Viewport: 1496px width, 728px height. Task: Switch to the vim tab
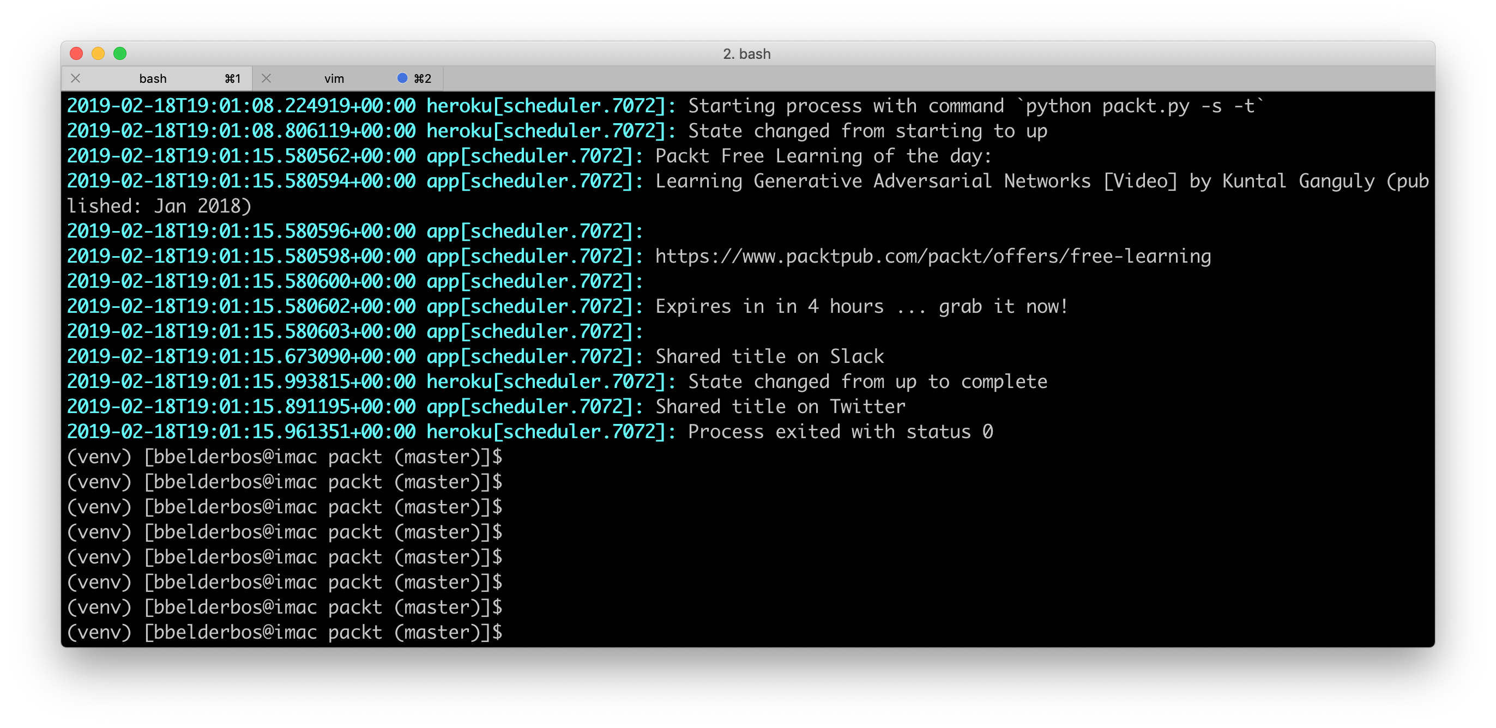tap(334, 78)
